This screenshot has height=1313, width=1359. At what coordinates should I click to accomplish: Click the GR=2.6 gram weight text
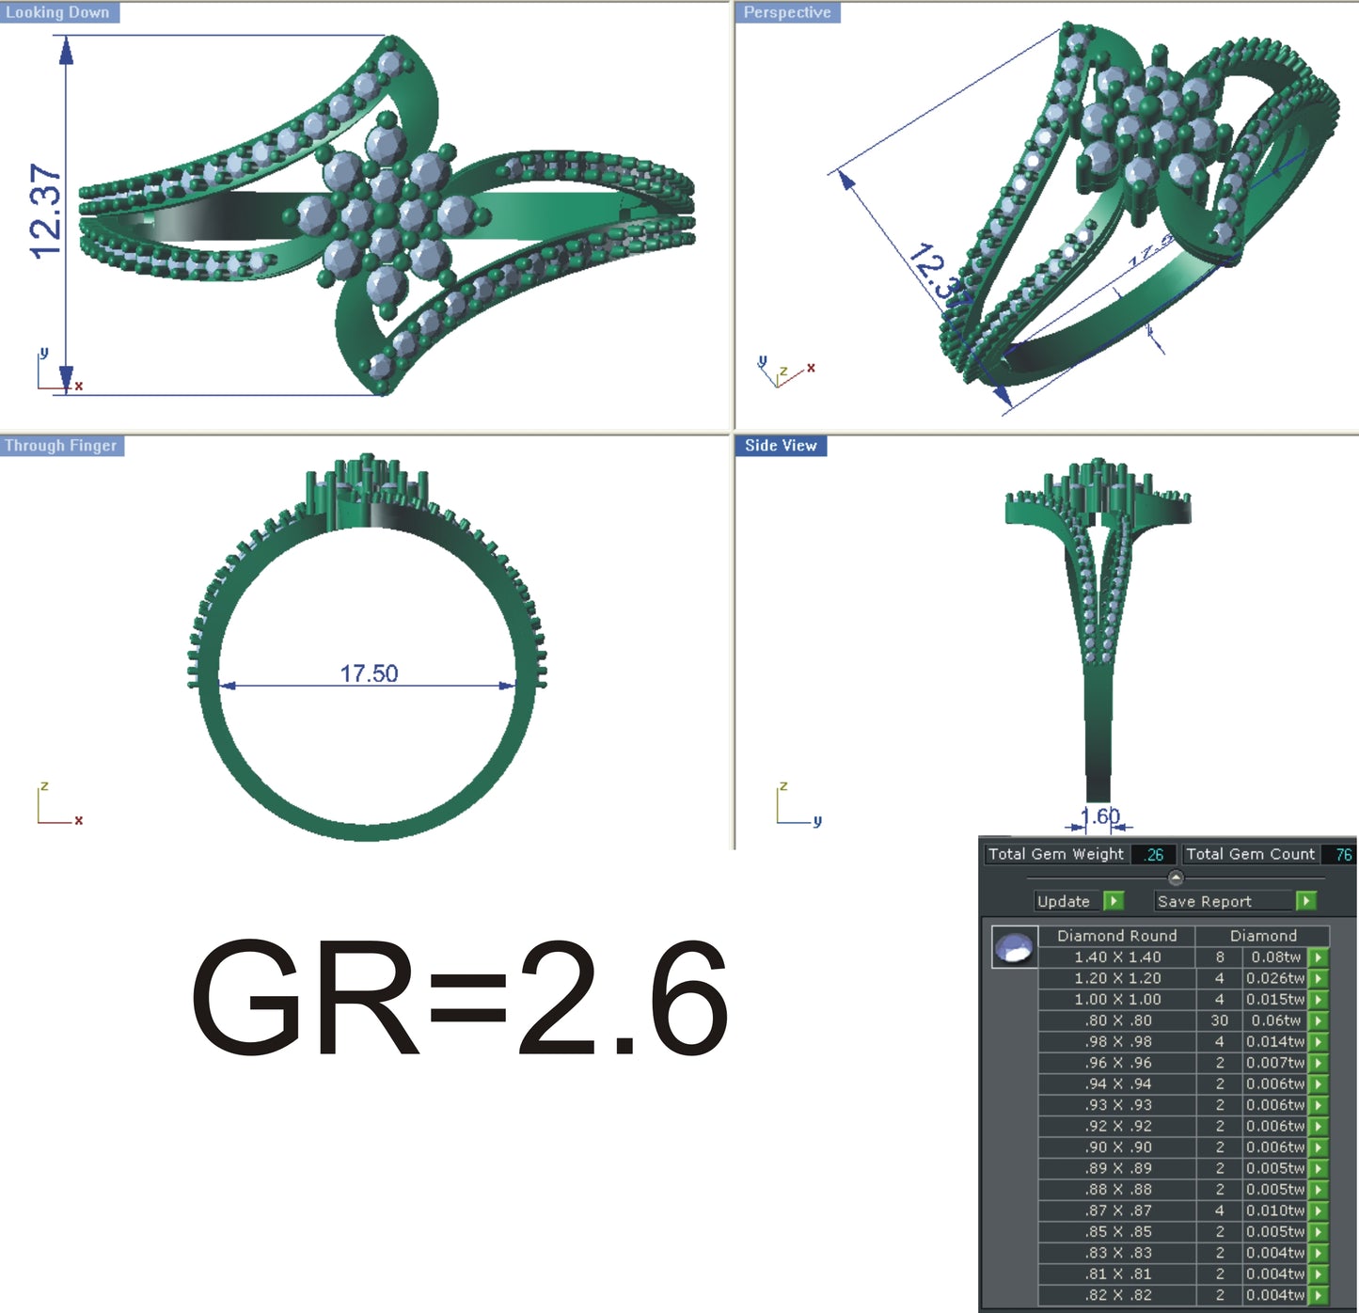click(x=461, y=998)
